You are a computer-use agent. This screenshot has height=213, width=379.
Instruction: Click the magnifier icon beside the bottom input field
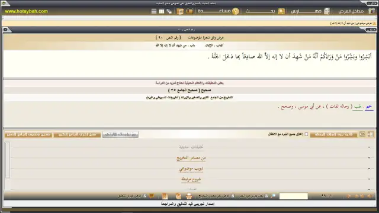(x=274, y=196)
